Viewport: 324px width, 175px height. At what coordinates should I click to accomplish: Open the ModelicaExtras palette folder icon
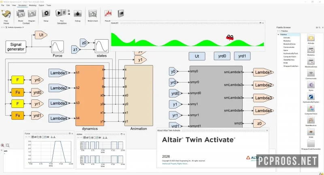(311, 61)
